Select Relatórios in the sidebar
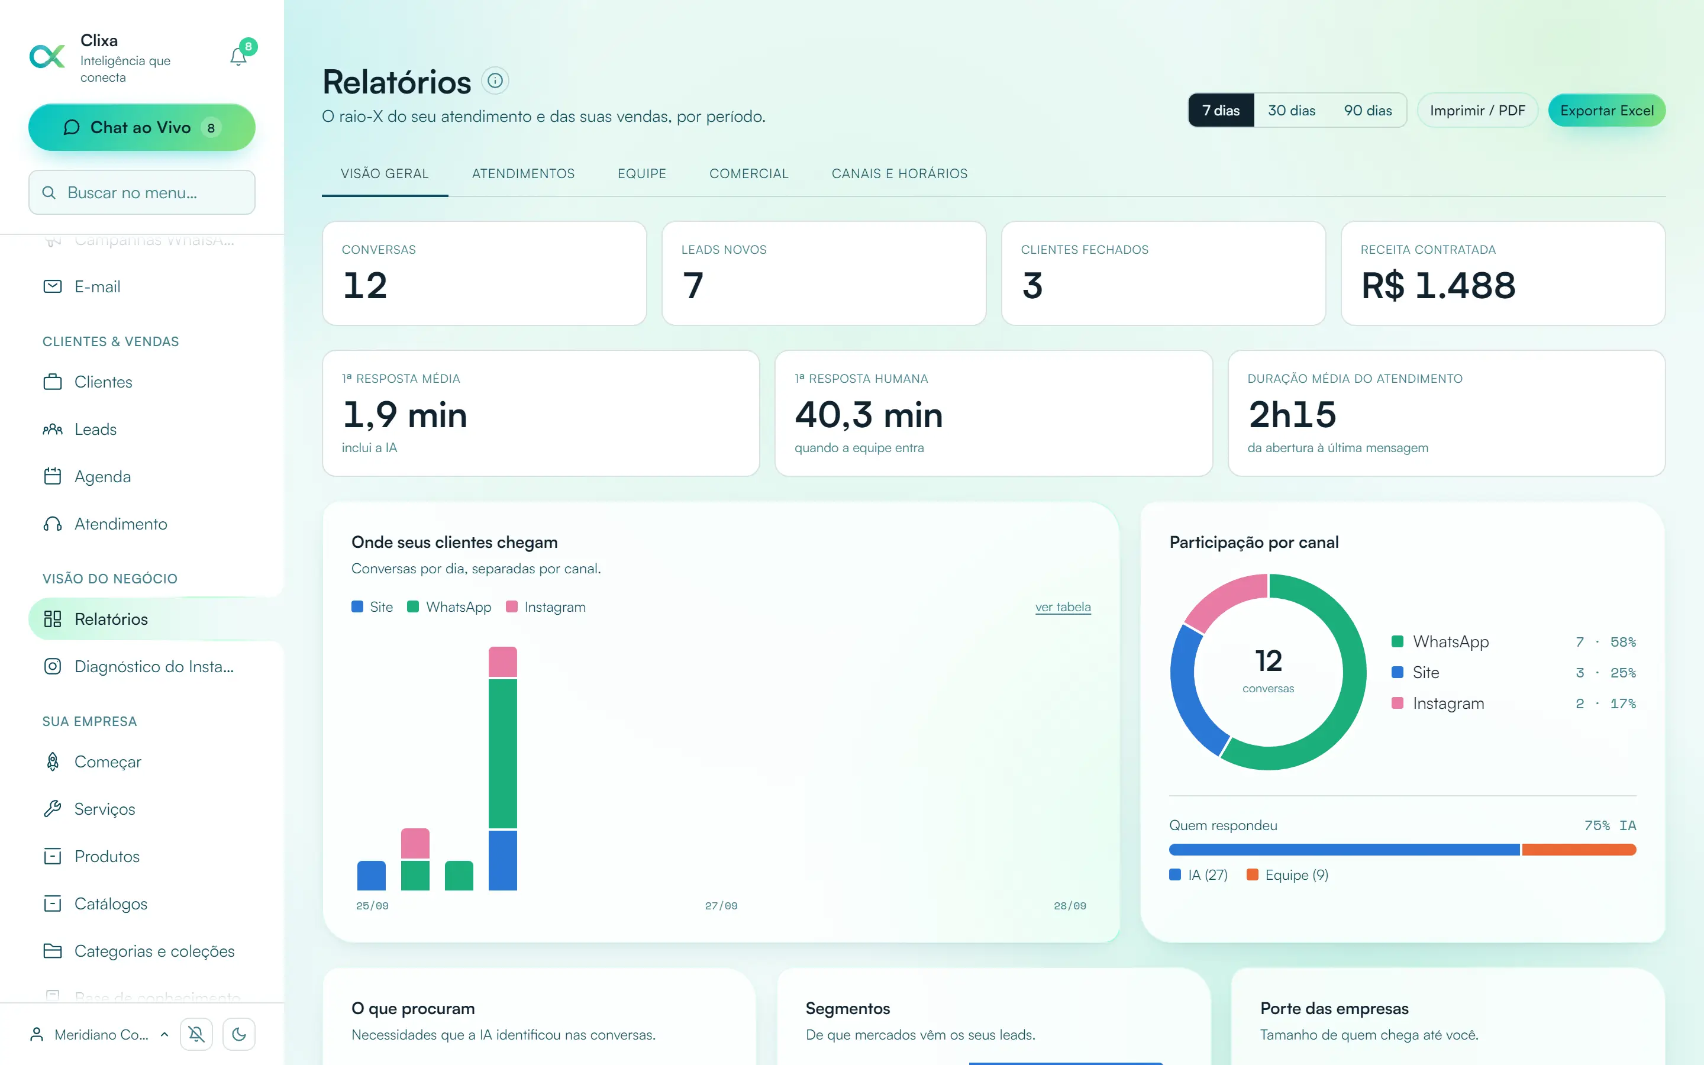Viewport: 1704px width, 1065px height. 141,618
